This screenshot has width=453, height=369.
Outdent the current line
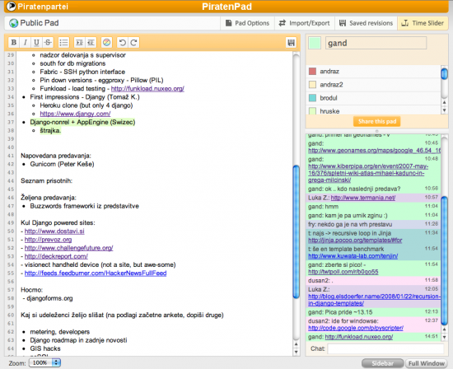pos(91,43)
